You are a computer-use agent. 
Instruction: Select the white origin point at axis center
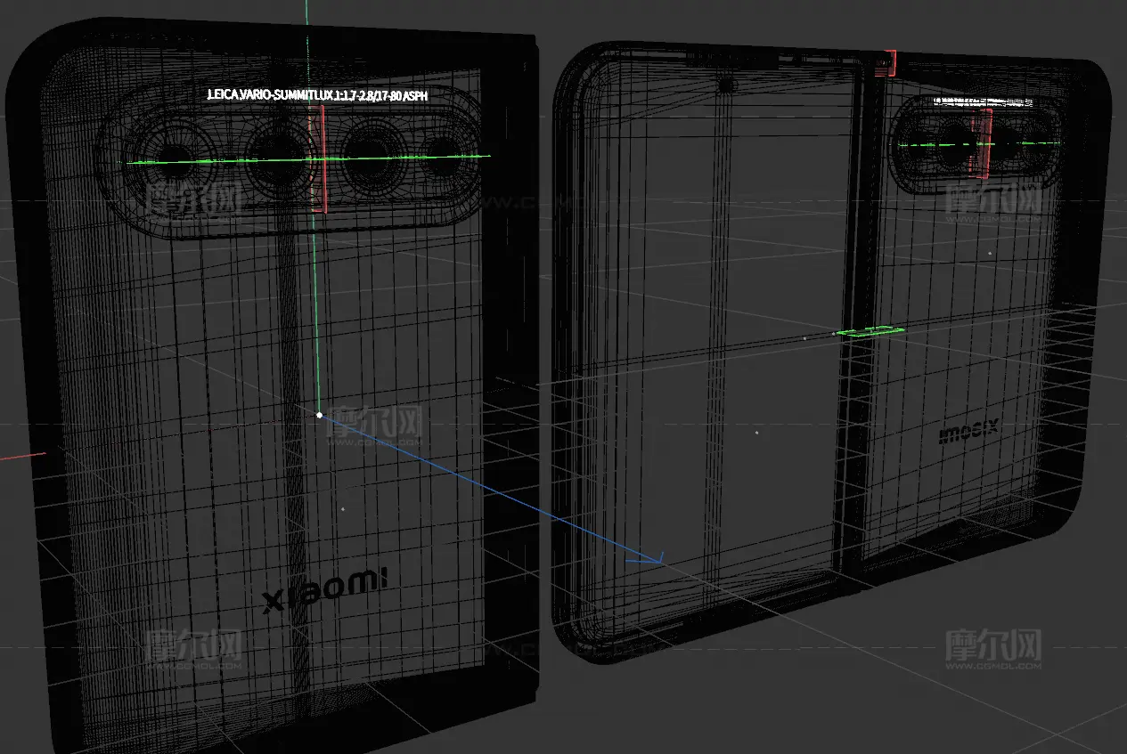click(319, 414)
